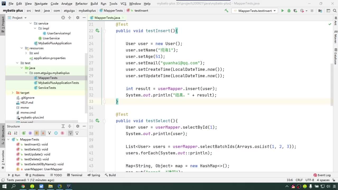Hide the Project panel with minus icon

[84, 18]
